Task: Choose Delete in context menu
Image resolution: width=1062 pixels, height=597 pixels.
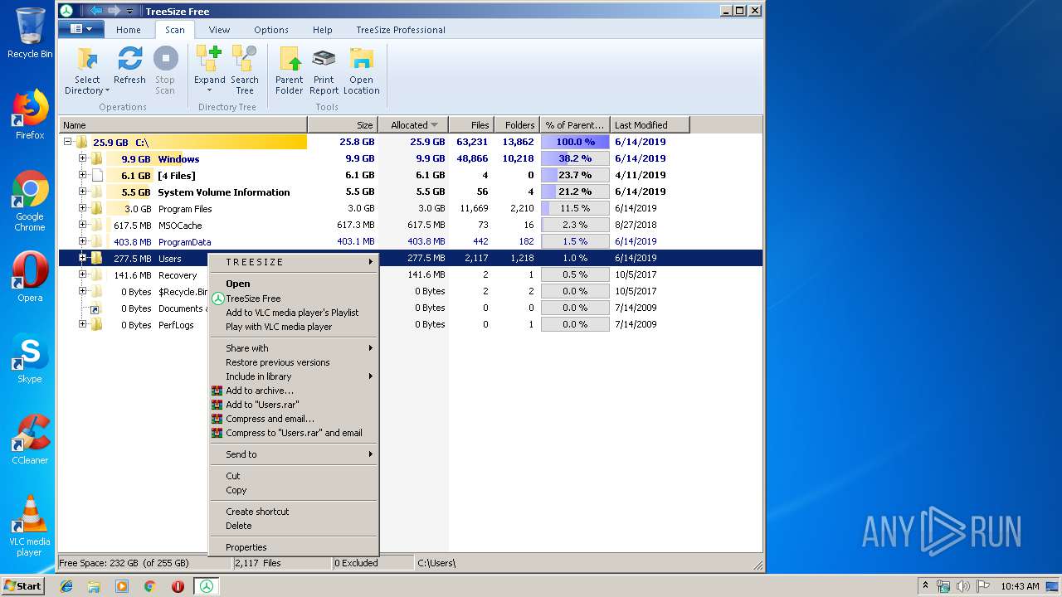Action: click(x=294, y=526)
